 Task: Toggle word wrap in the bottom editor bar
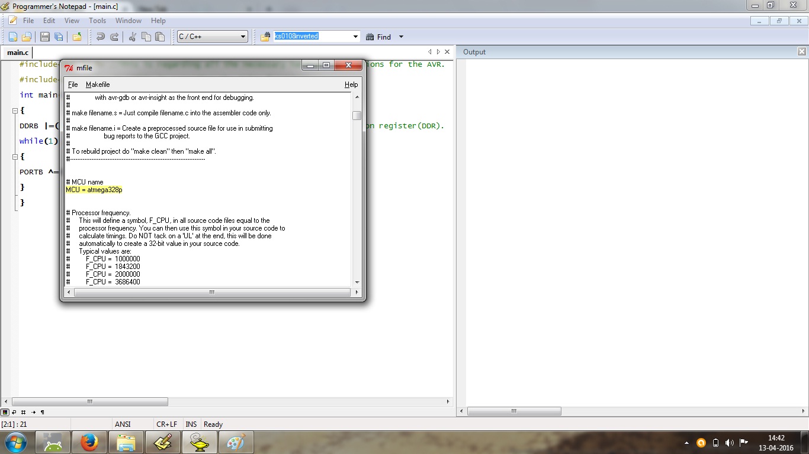pyautogui.click(x=14, y=412)
